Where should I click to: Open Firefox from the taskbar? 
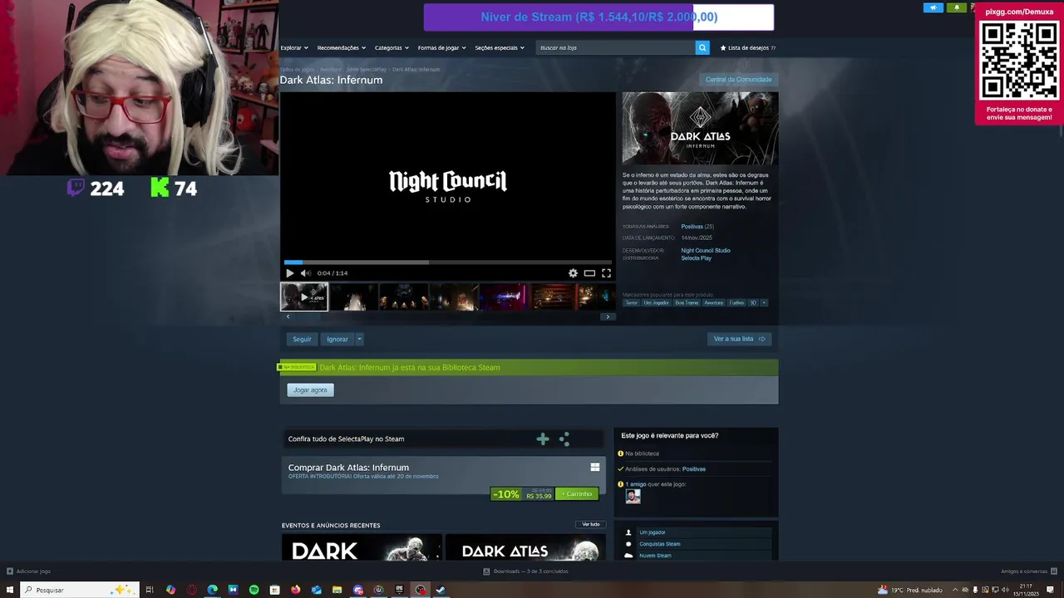[295, 590]
